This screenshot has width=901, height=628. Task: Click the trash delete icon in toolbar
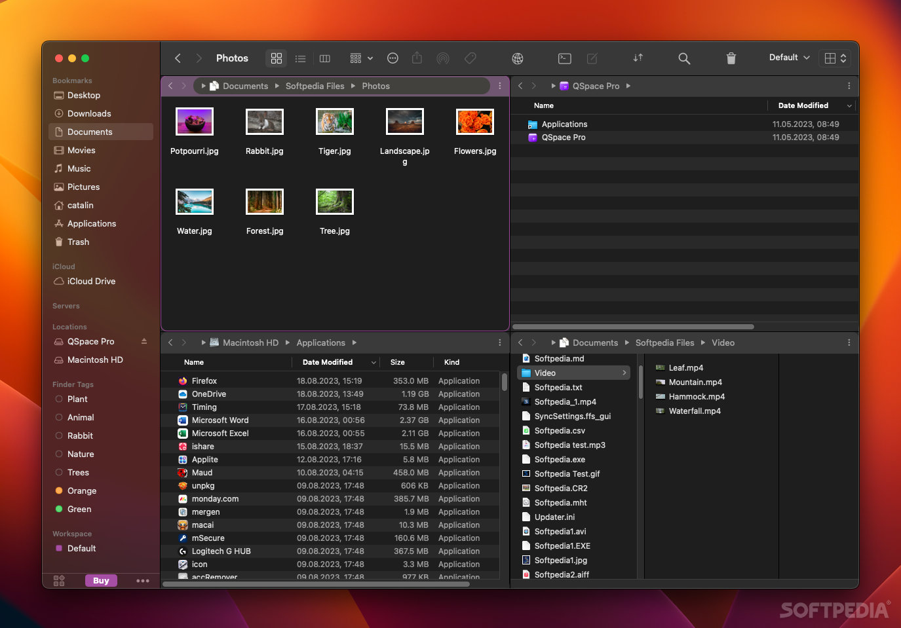click(731, 58)
